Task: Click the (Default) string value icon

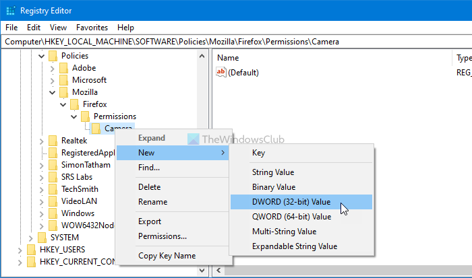Action: [221, 72]
